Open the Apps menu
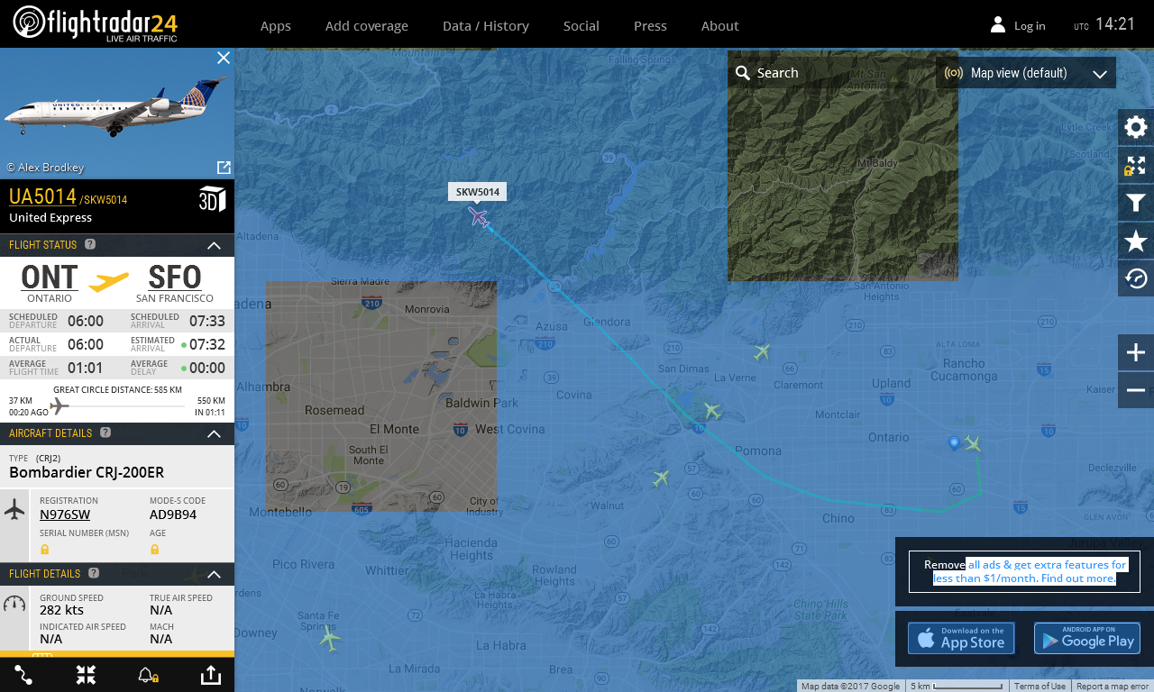 coord(276,26)
